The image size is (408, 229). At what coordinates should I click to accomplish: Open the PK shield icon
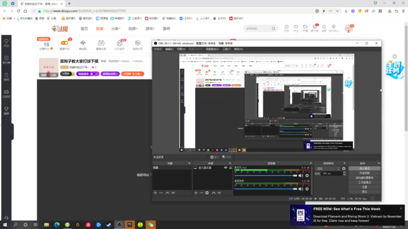pos(138,45)
